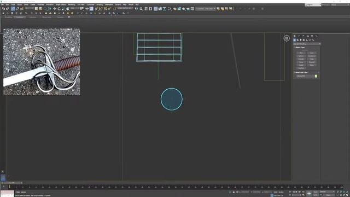Open the Modifiers menu
The width and height of the screenshot is (350, 197).
pyautogui.click(x=40, y=4)
